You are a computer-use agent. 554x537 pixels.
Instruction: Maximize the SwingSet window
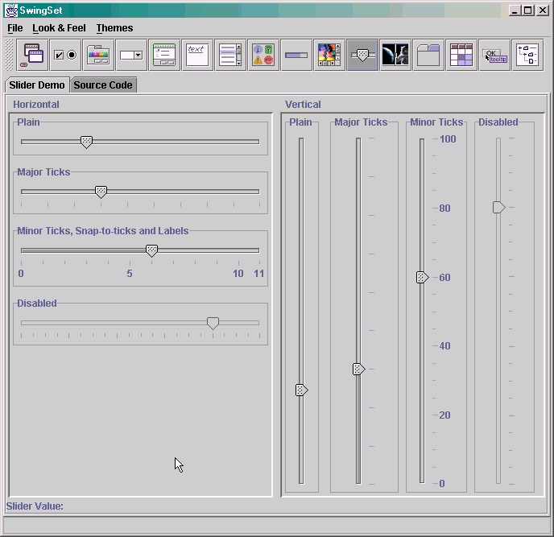click(x=528, y=10)
